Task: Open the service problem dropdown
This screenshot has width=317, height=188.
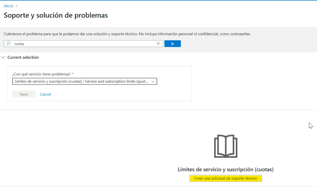Action: [x=85, y=81]
